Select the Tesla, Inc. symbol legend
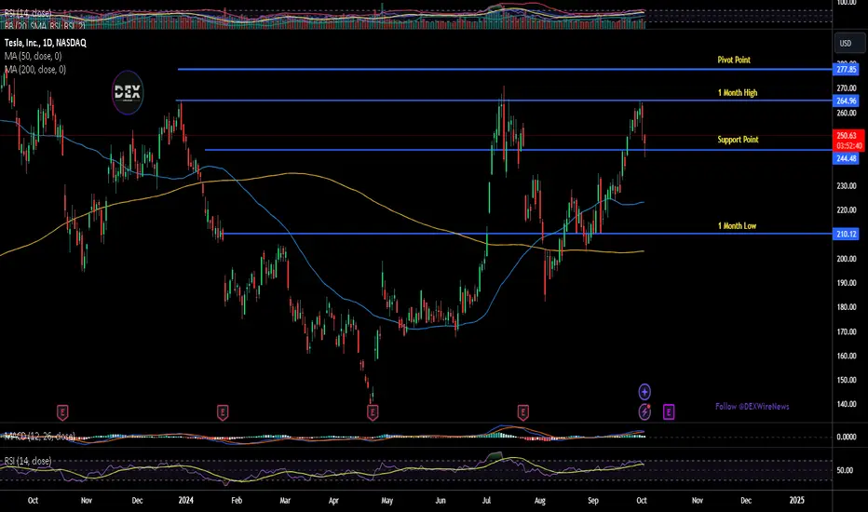868x512 pixels. click(46, 43)
